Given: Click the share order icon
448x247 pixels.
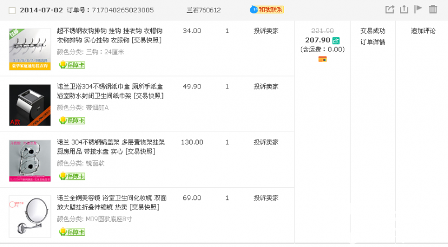Looking at the screenshot, I should pos(390,10).
